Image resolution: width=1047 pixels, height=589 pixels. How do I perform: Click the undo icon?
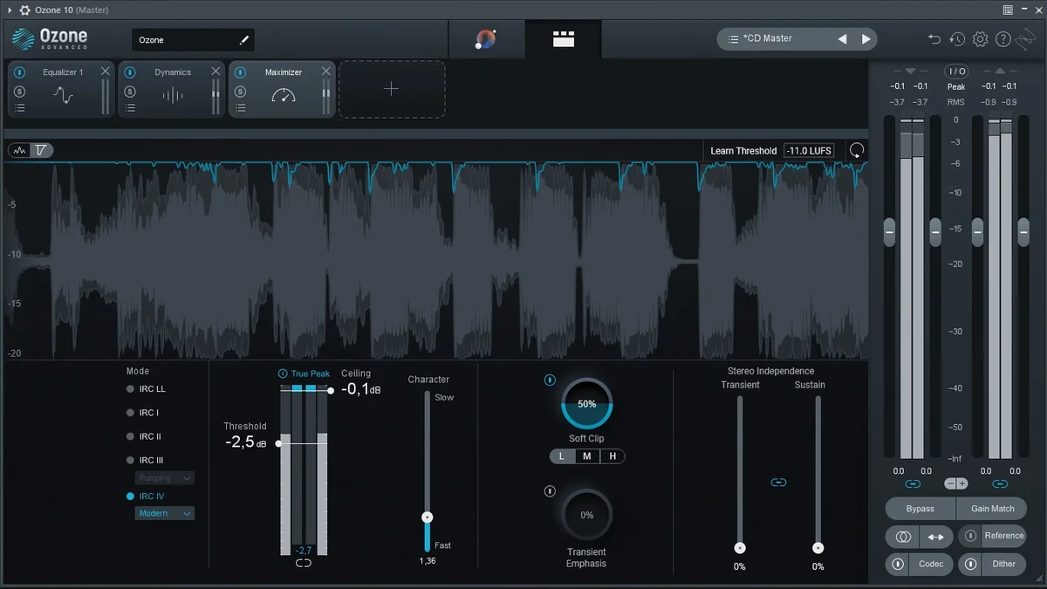[934, 39]
